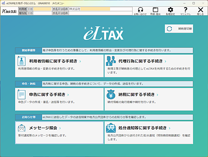This screenshot has height=157, width=208.
Task: Open 各種設定 gear icon
Action: pos(170,10)
